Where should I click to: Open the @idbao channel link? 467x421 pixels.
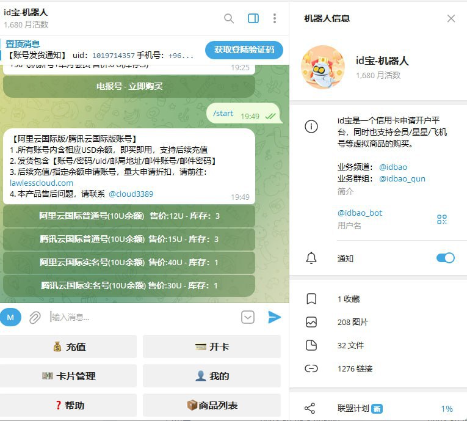coord(393,167)
